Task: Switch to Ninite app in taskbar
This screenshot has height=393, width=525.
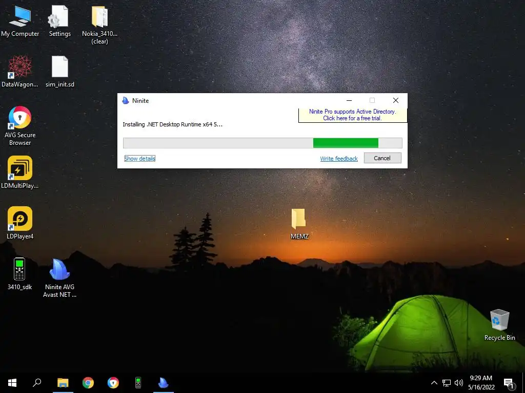Action: tap(164, 383)
